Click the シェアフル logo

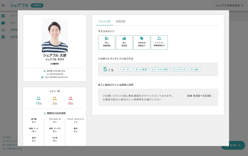19,5
